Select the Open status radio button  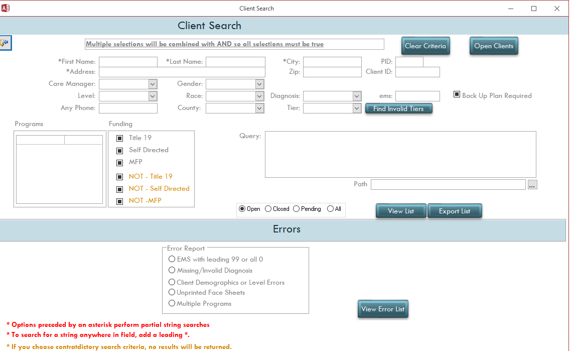click(x=242, y=209)
